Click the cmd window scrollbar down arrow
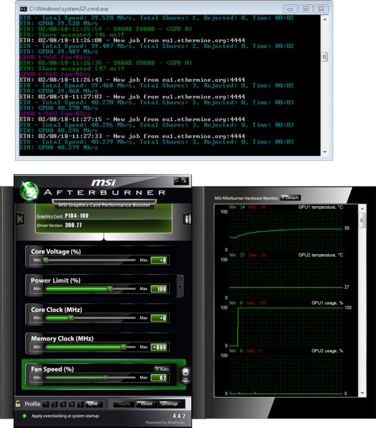Viewport: 376px width, 428px height. coord(324,152)
